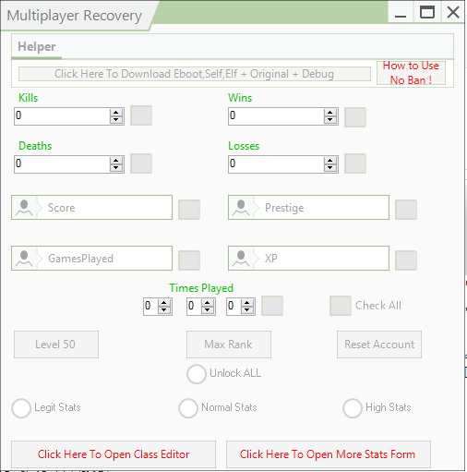Image resolution: width=467 pixels, height=472 pixels.
Task: Click the user icon in XP field
Action: 241,259
